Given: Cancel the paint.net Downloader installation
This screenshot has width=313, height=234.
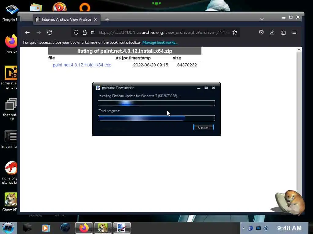Looking at the screenshot, I should coord(203,127).
